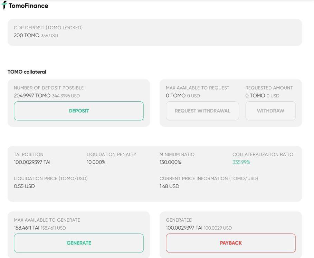Select the 204.9997 TOMO deposit possible value
Screen dimensions: 314x258
(32, 95)
